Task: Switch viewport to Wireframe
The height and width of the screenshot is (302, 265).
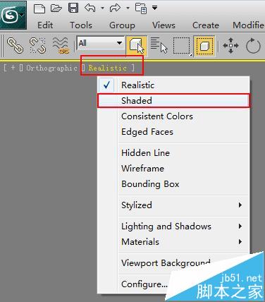Action: [x=173, y=169]
